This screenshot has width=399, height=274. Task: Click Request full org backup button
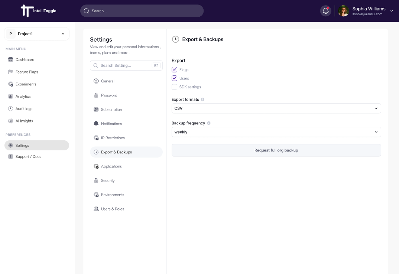click(x=276, y=150)
